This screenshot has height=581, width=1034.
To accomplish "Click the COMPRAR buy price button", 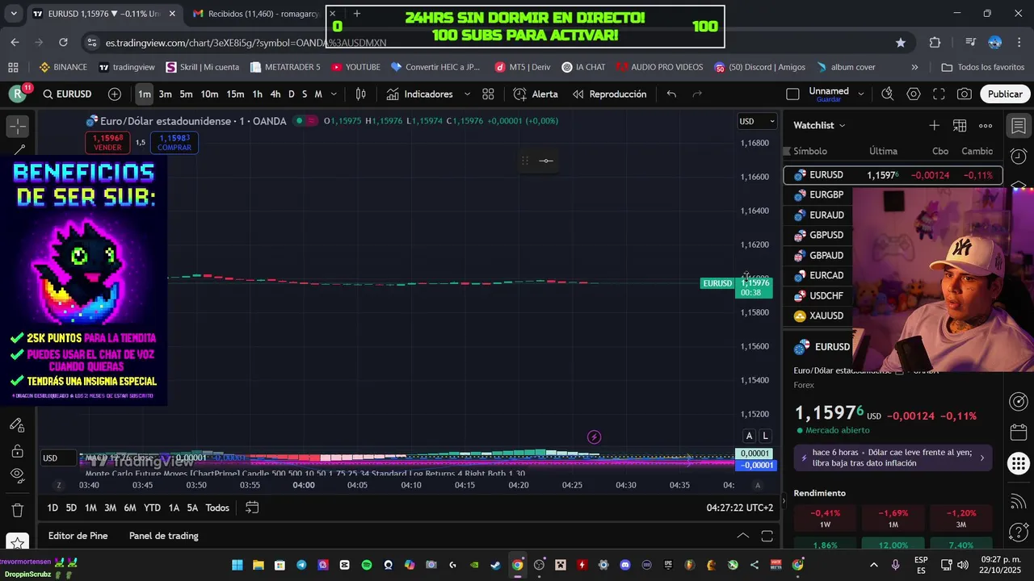I will click(174, 143).
